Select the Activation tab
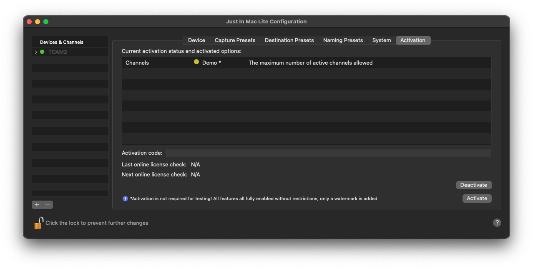533x269 pixels. coord(413,40)
